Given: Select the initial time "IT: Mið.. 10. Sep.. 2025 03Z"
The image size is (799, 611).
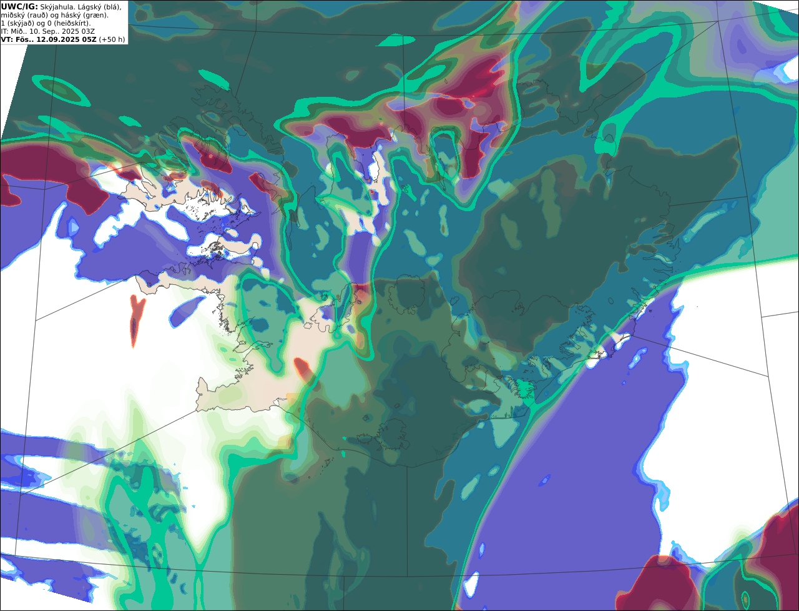Looking at the screenshot, I should point(47,31).
